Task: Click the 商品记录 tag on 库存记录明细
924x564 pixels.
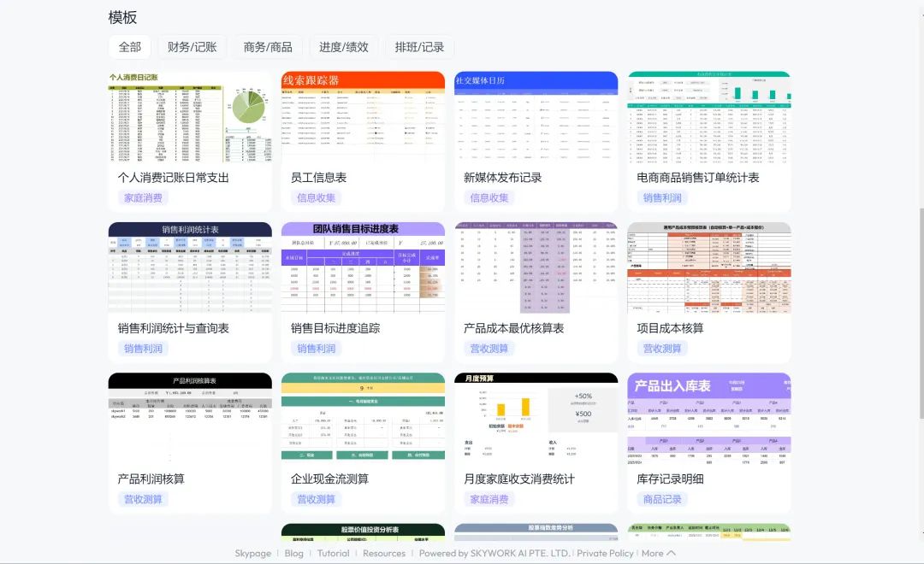Action: pos(662,499)
